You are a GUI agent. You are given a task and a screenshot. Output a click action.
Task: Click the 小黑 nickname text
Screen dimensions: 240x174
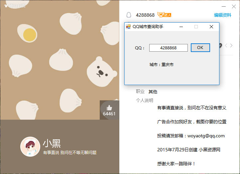click(52, 143)
